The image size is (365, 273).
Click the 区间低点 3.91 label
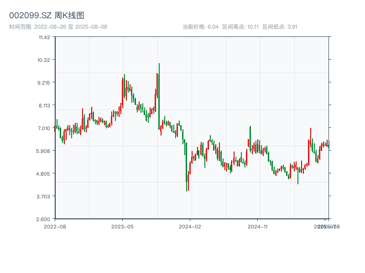point(280,27)
